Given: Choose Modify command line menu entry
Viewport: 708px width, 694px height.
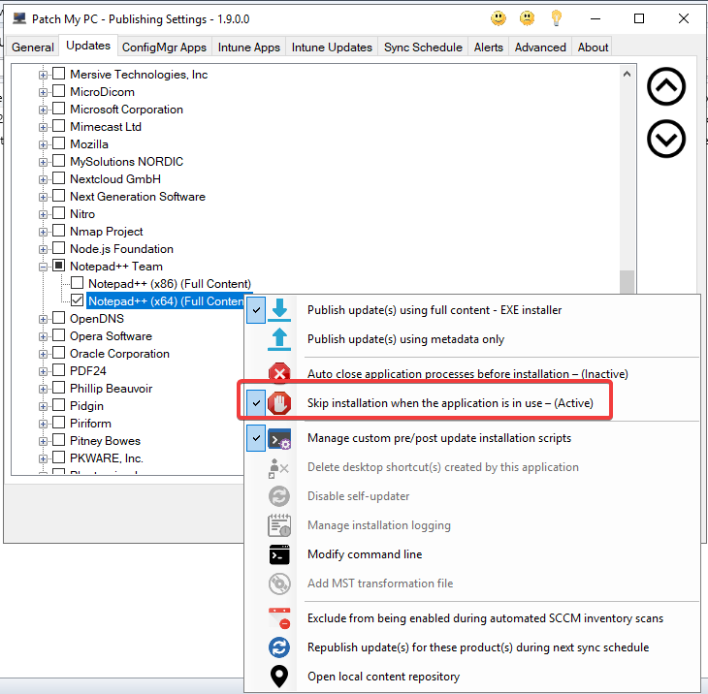Looking at the screenshot, I should pyautogui.click(x=472, y=554).
